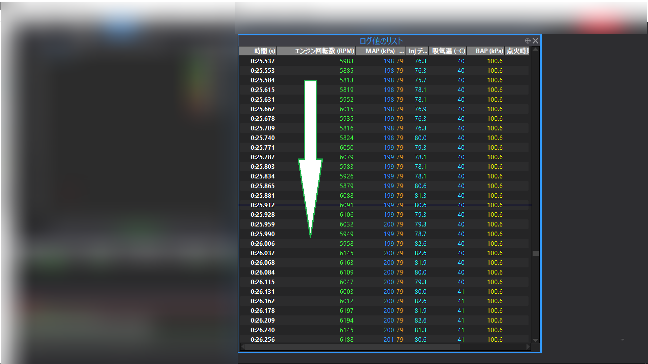Select the row with RPM 6197
The width and height of the screenshot is (648, 364).
coord(346,311)
